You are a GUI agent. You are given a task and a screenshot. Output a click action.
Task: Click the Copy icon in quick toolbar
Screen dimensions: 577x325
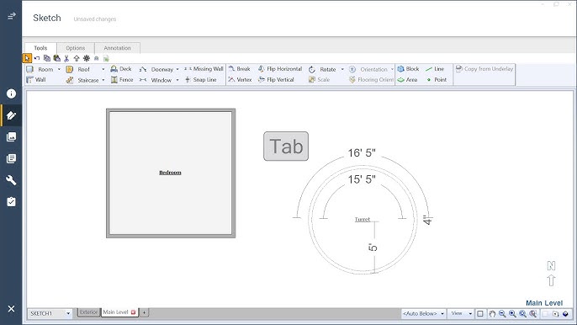point(47,58)
